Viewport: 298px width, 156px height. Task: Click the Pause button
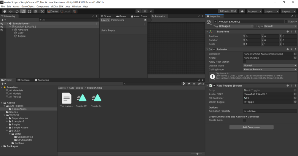click(145, 11)
